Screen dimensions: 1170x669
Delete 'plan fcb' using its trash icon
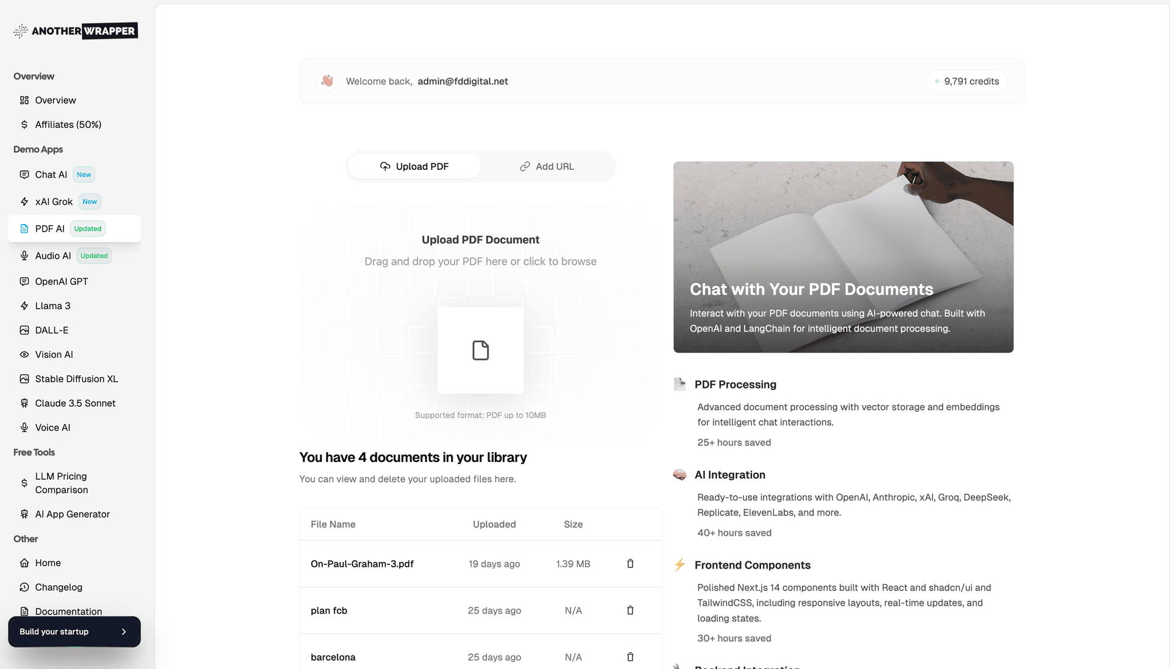tap(630, 610)
